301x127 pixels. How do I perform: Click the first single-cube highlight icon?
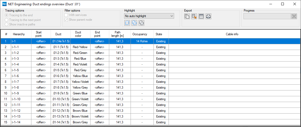(127, 23)
